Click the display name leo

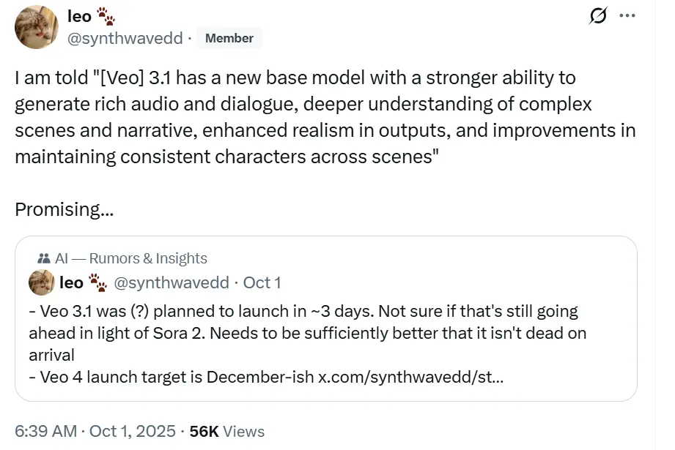coord(78,16)
